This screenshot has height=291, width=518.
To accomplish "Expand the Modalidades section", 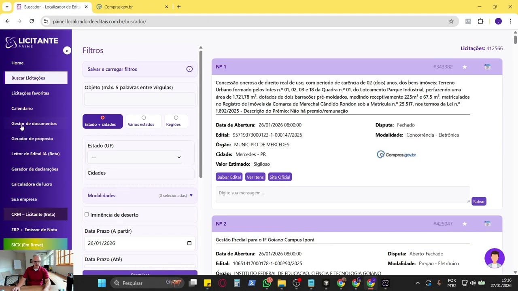I will click(x=140, y=196).
